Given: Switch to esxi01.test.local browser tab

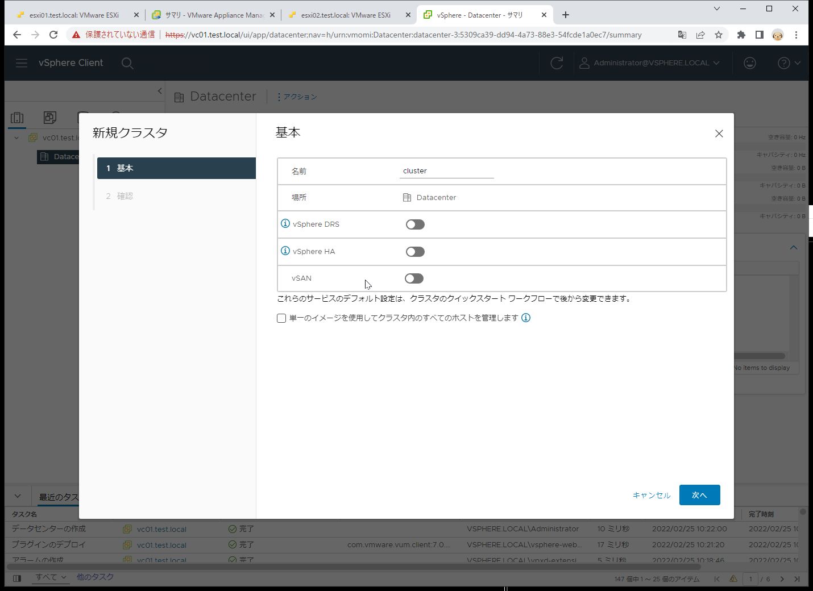Looking at the screenshot, I should [74, 15].
